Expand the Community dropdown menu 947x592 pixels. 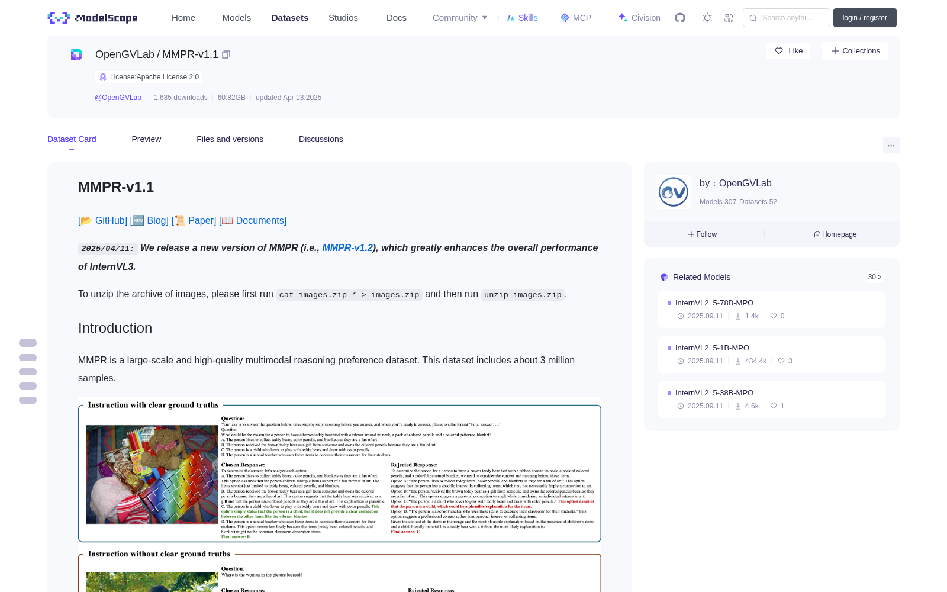(x=460, y=18)
